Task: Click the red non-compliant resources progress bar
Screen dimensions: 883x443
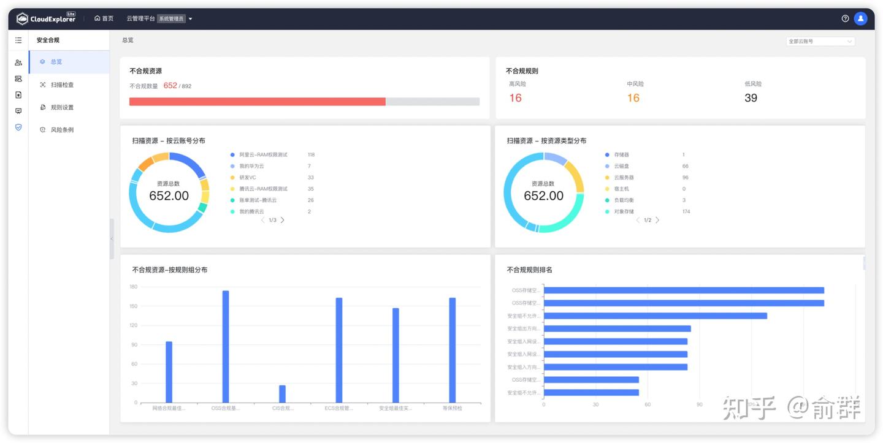Action: [x=257, y=102]
